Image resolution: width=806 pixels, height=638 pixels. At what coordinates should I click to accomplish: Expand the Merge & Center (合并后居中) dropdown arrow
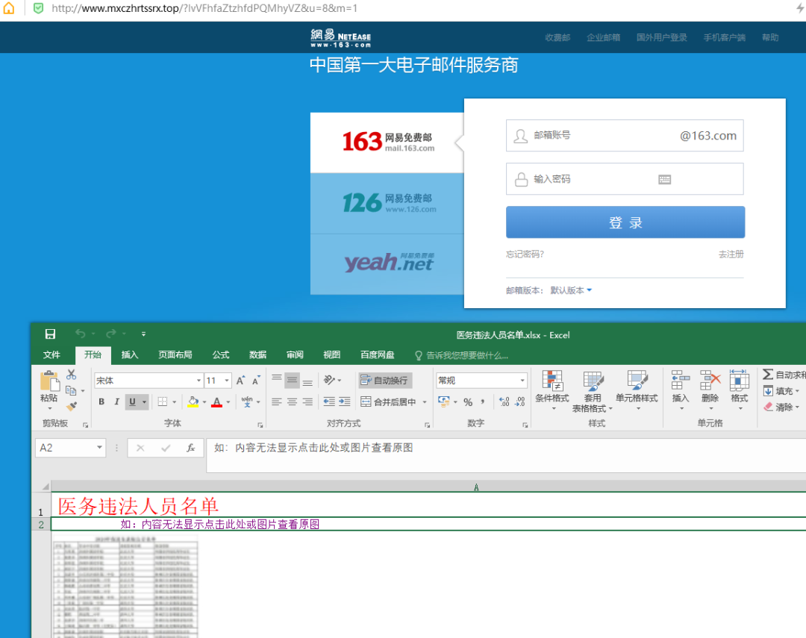pos(425,402)
